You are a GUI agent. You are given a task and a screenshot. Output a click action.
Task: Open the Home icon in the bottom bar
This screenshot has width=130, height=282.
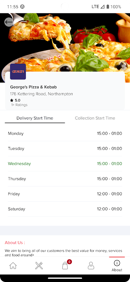pyautogui.click(x=13, y=265)
